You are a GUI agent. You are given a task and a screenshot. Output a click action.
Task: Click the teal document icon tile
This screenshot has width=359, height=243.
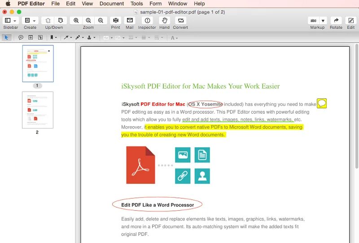[202, 155]
